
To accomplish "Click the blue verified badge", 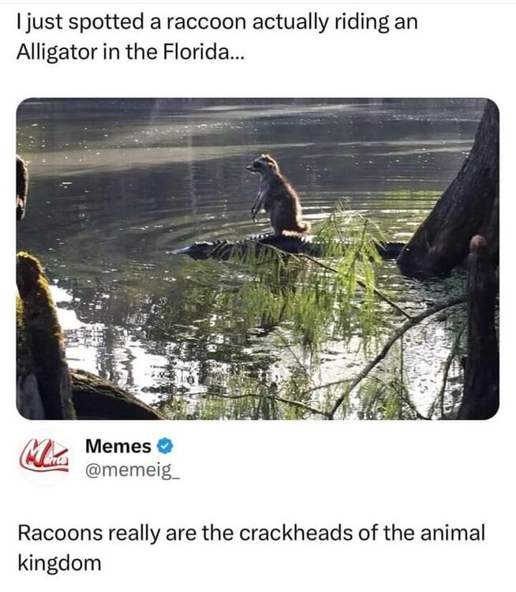I will [x=165, y=447].
